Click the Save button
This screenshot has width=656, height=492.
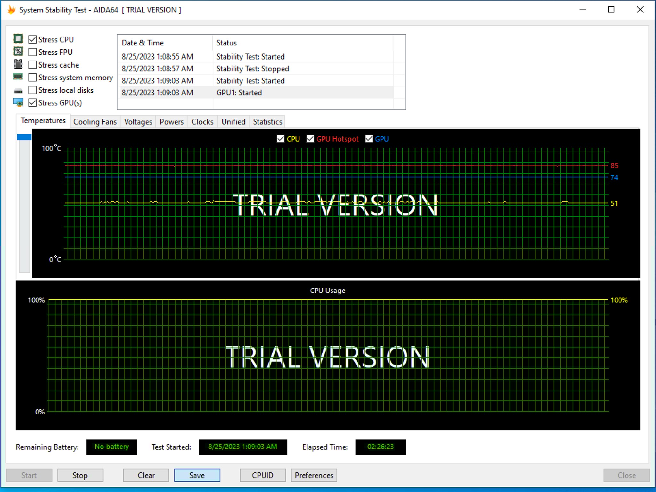click(197, 475)
